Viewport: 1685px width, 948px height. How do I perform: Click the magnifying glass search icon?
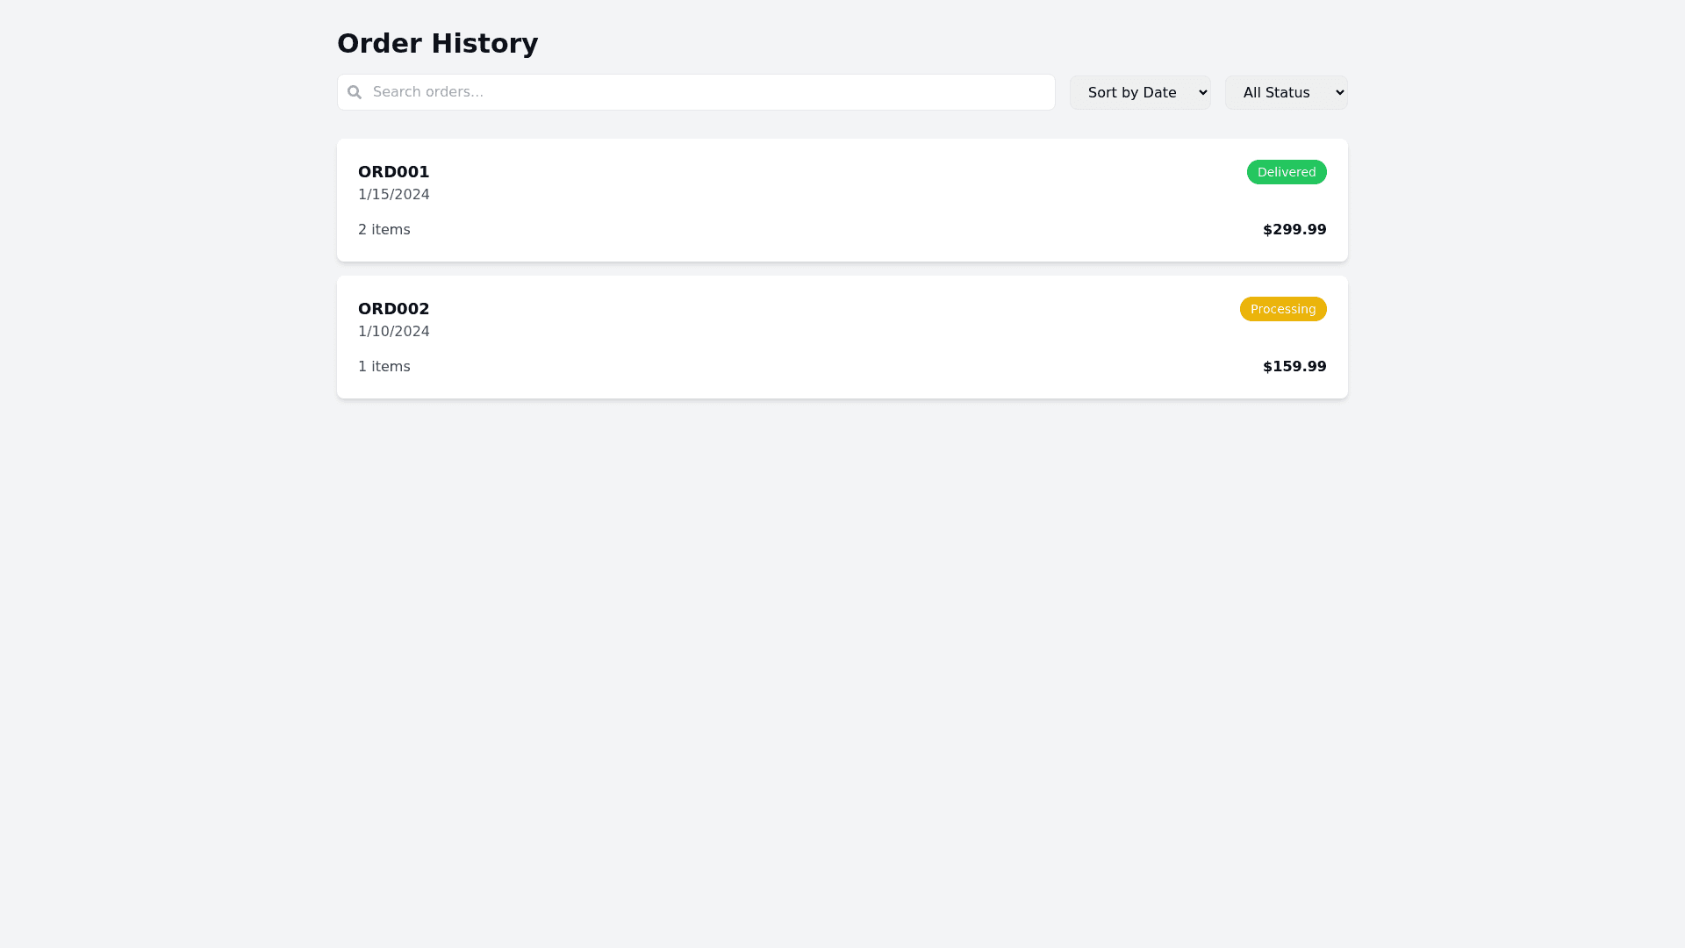click(355, 92)
